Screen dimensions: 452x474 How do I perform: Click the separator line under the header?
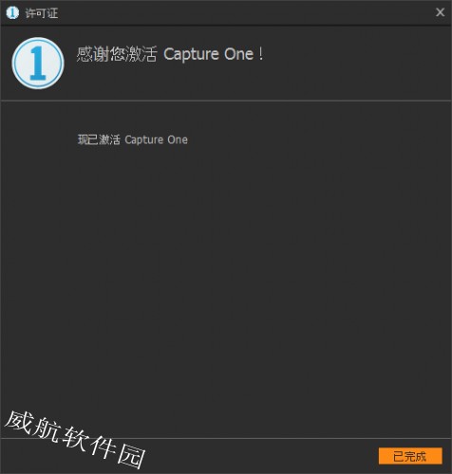226,100
